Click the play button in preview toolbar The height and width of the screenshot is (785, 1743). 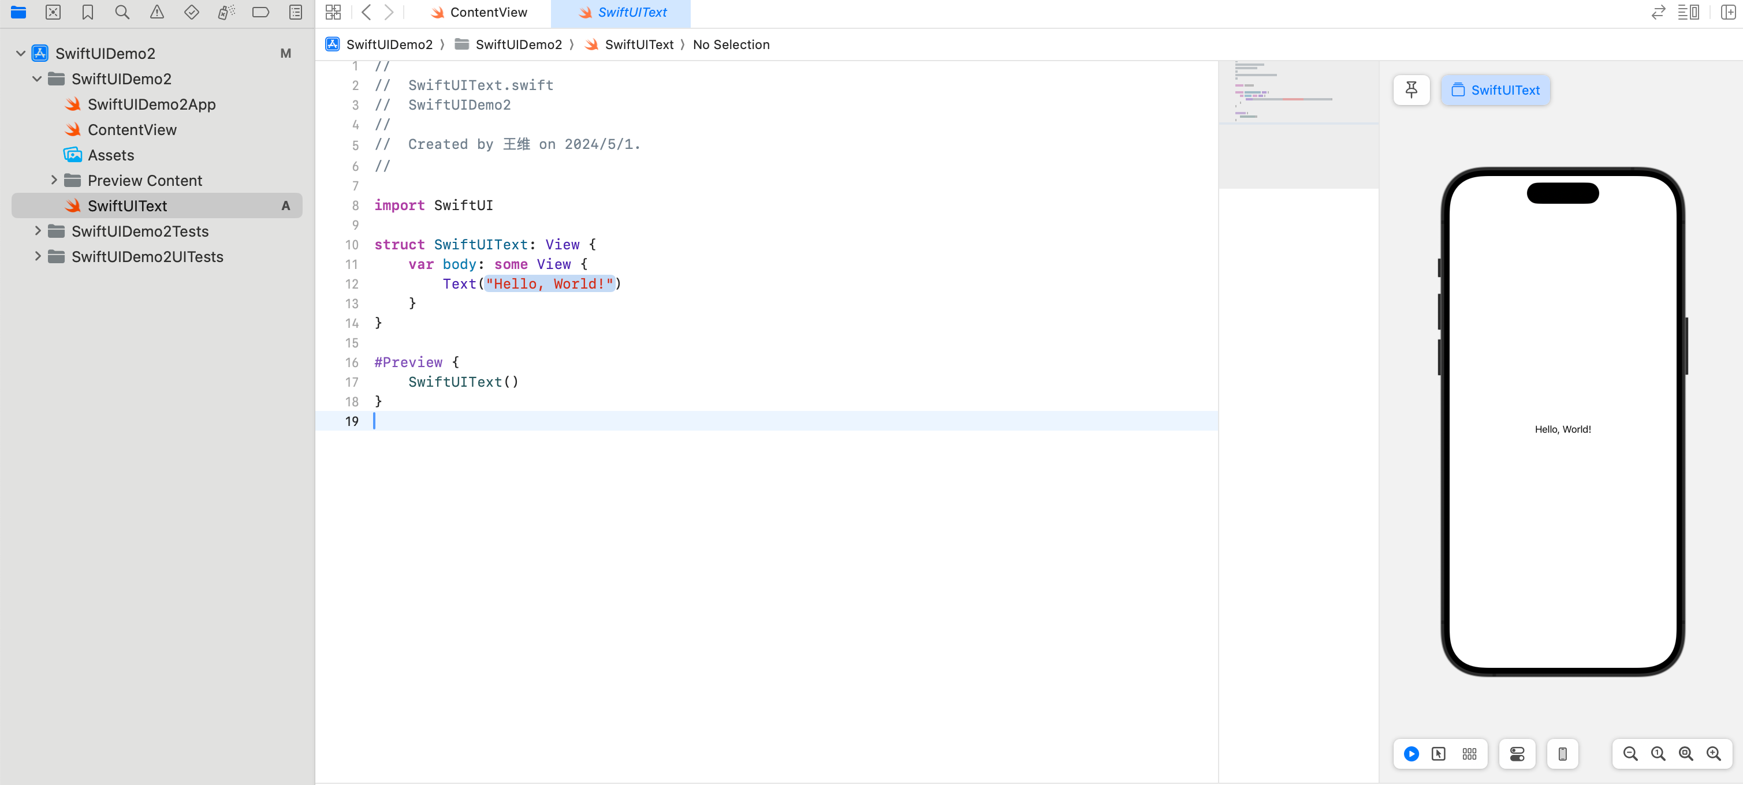1411,754
